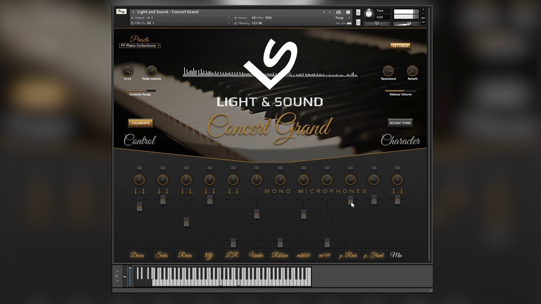The height and width of the screenshot is (304, 541).
Task: Adjust the Tune knob
Action: [x=369, y=14]
